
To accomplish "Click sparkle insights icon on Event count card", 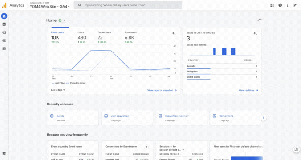I will (174, 33).
